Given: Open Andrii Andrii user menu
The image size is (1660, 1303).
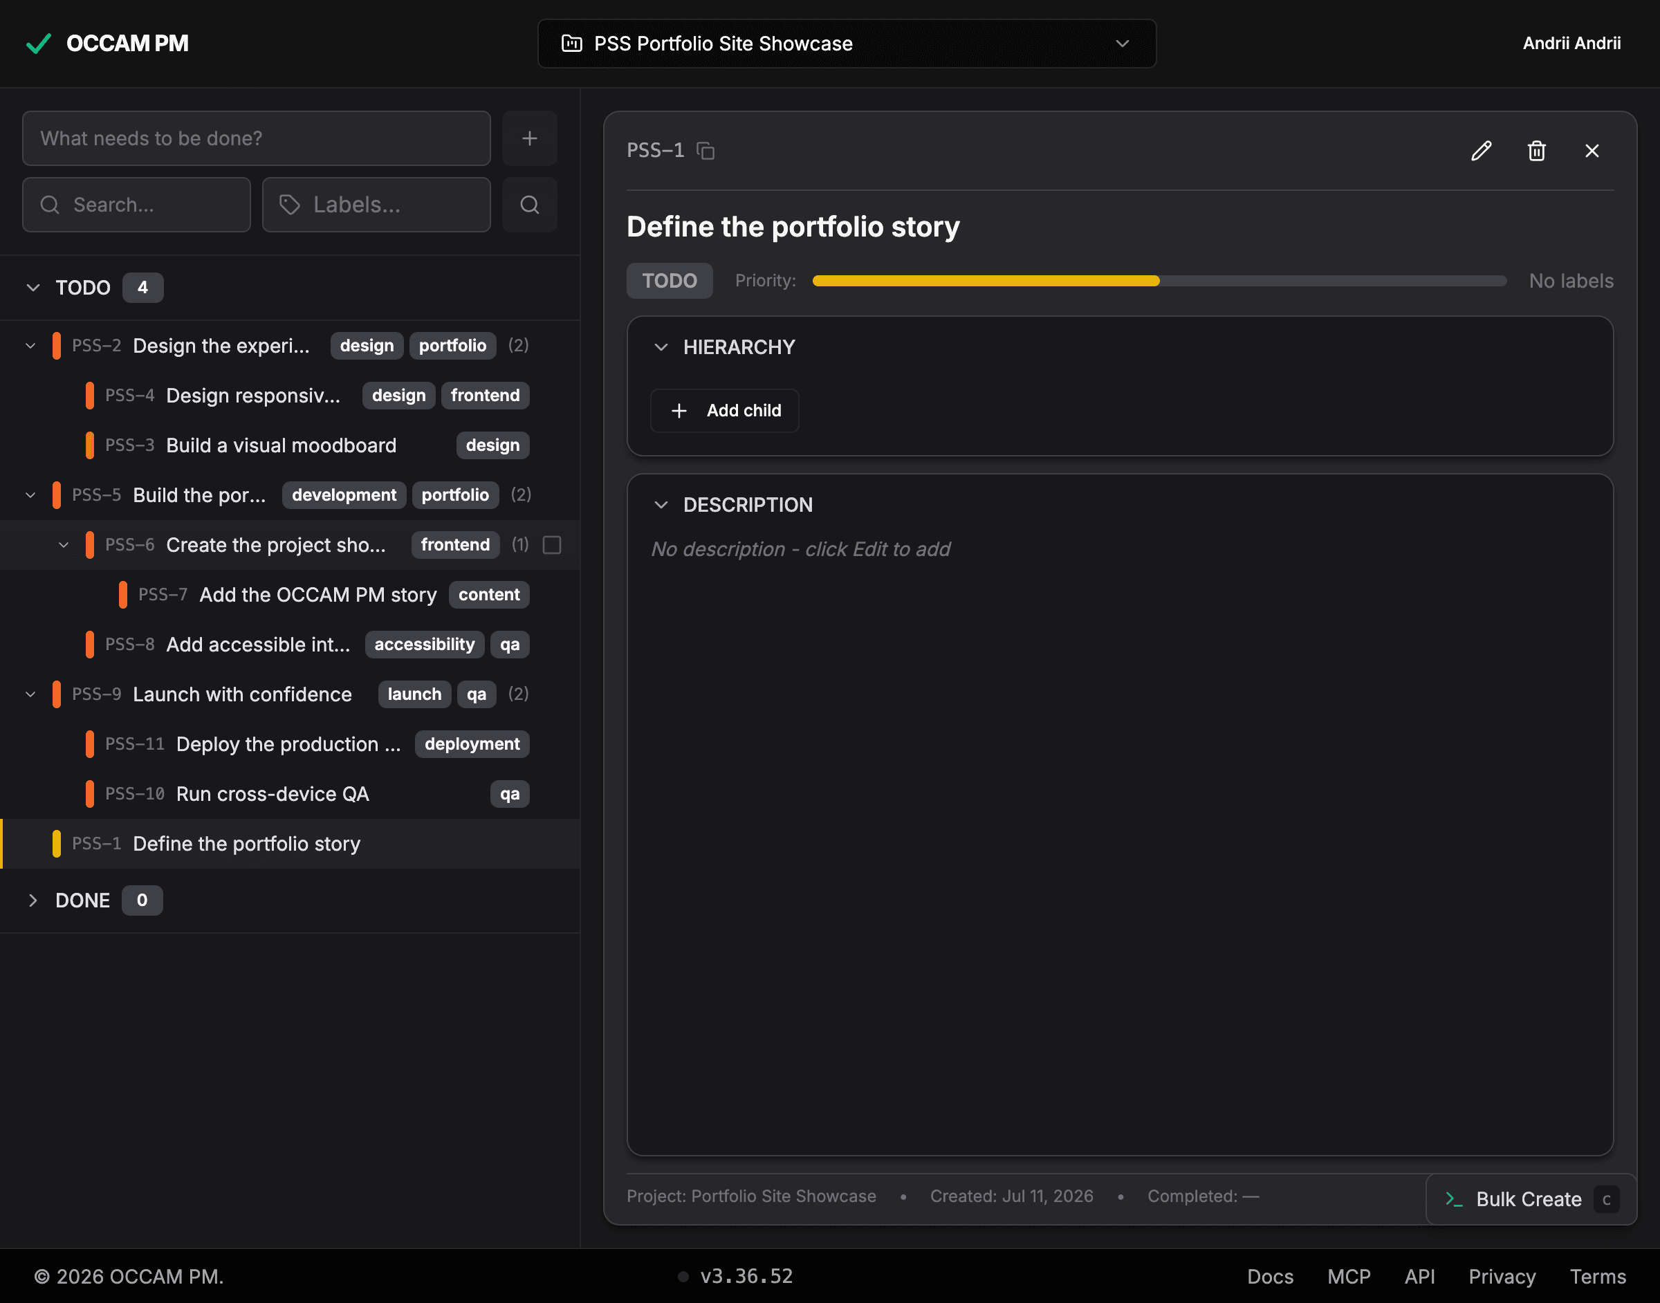Looking at the screenshot, I should click(x=1571, y=44).
